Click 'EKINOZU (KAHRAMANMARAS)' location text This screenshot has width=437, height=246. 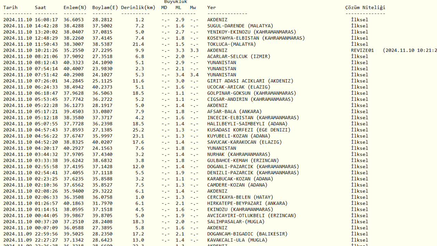(240, 210)
